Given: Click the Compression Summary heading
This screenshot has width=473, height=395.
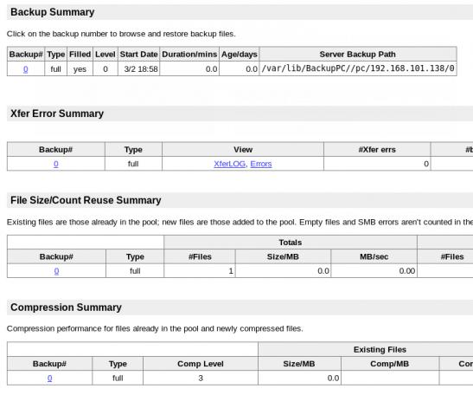Looking at the screenshot, I should tap(66, 308).
